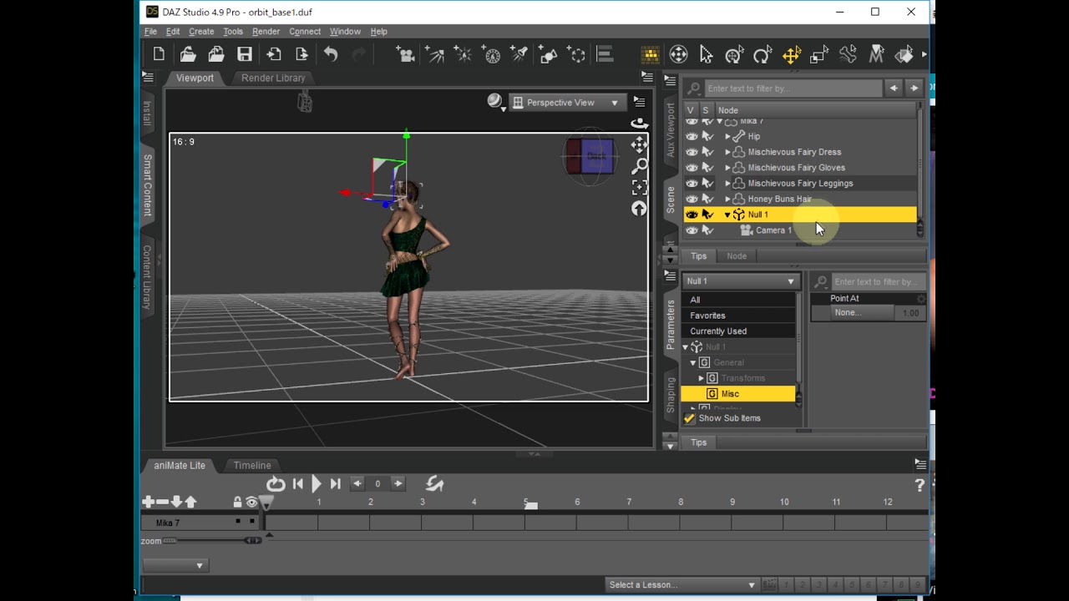
Task: Expand the Hip node
Action: pyautogui.click(x=727, y=136)
